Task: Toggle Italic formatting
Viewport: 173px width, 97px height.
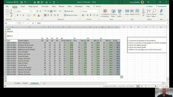Action: pos(21,15)
